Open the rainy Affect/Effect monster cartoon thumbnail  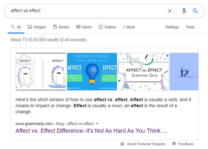pyautogui.click(x=41, y=71)
